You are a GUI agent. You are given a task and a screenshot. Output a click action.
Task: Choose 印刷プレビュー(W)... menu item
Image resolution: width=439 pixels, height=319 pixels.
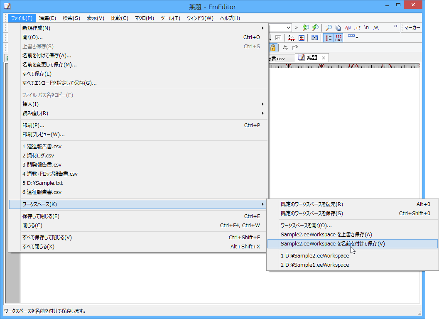tap(138, 135)
